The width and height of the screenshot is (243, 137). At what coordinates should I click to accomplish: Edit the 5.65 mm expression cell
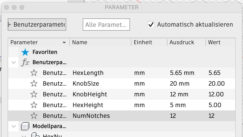point(182,73)
